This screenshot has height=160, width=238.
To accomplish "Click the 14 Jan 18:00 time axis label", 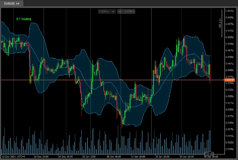I will tap(138, 156).
